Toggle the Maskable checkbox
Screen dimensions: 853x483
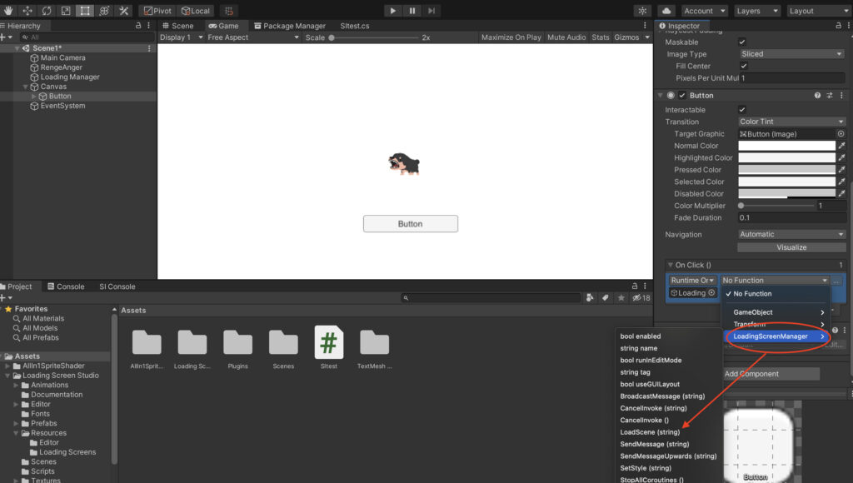click(x=742, y=42)
